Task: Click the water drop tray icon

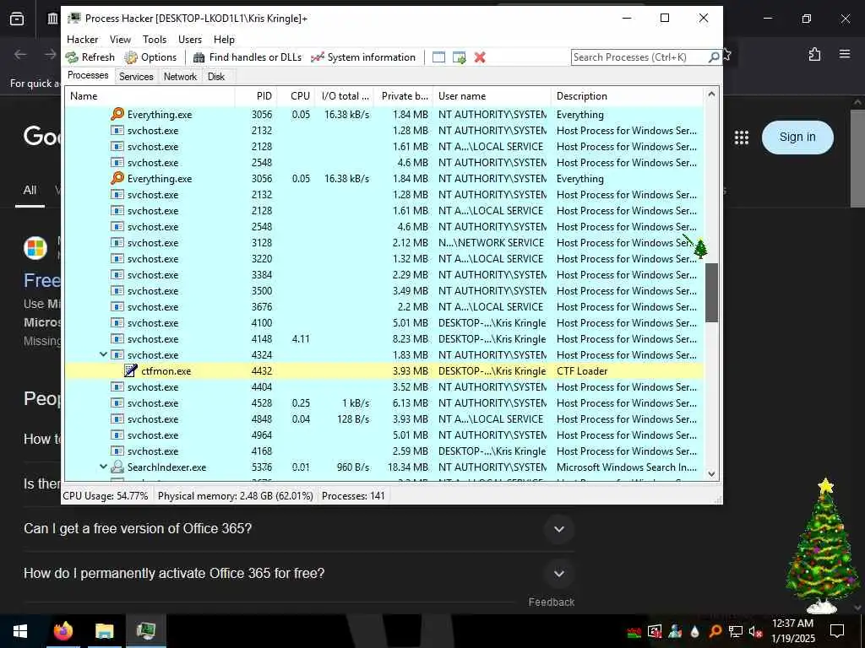Action: (694, 631)
